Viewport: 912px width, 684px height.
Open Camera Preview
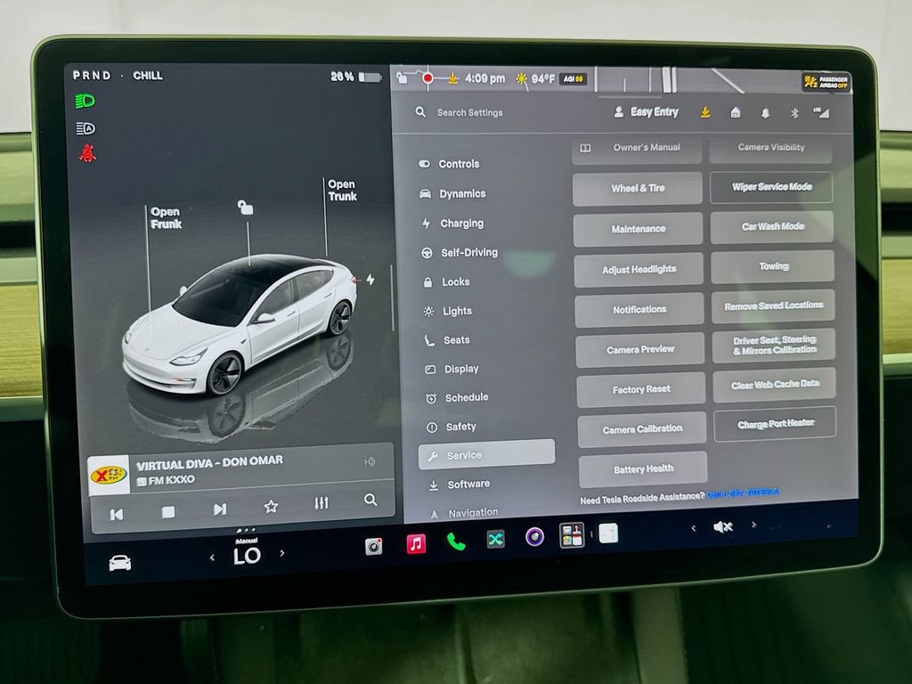[639, 349]
